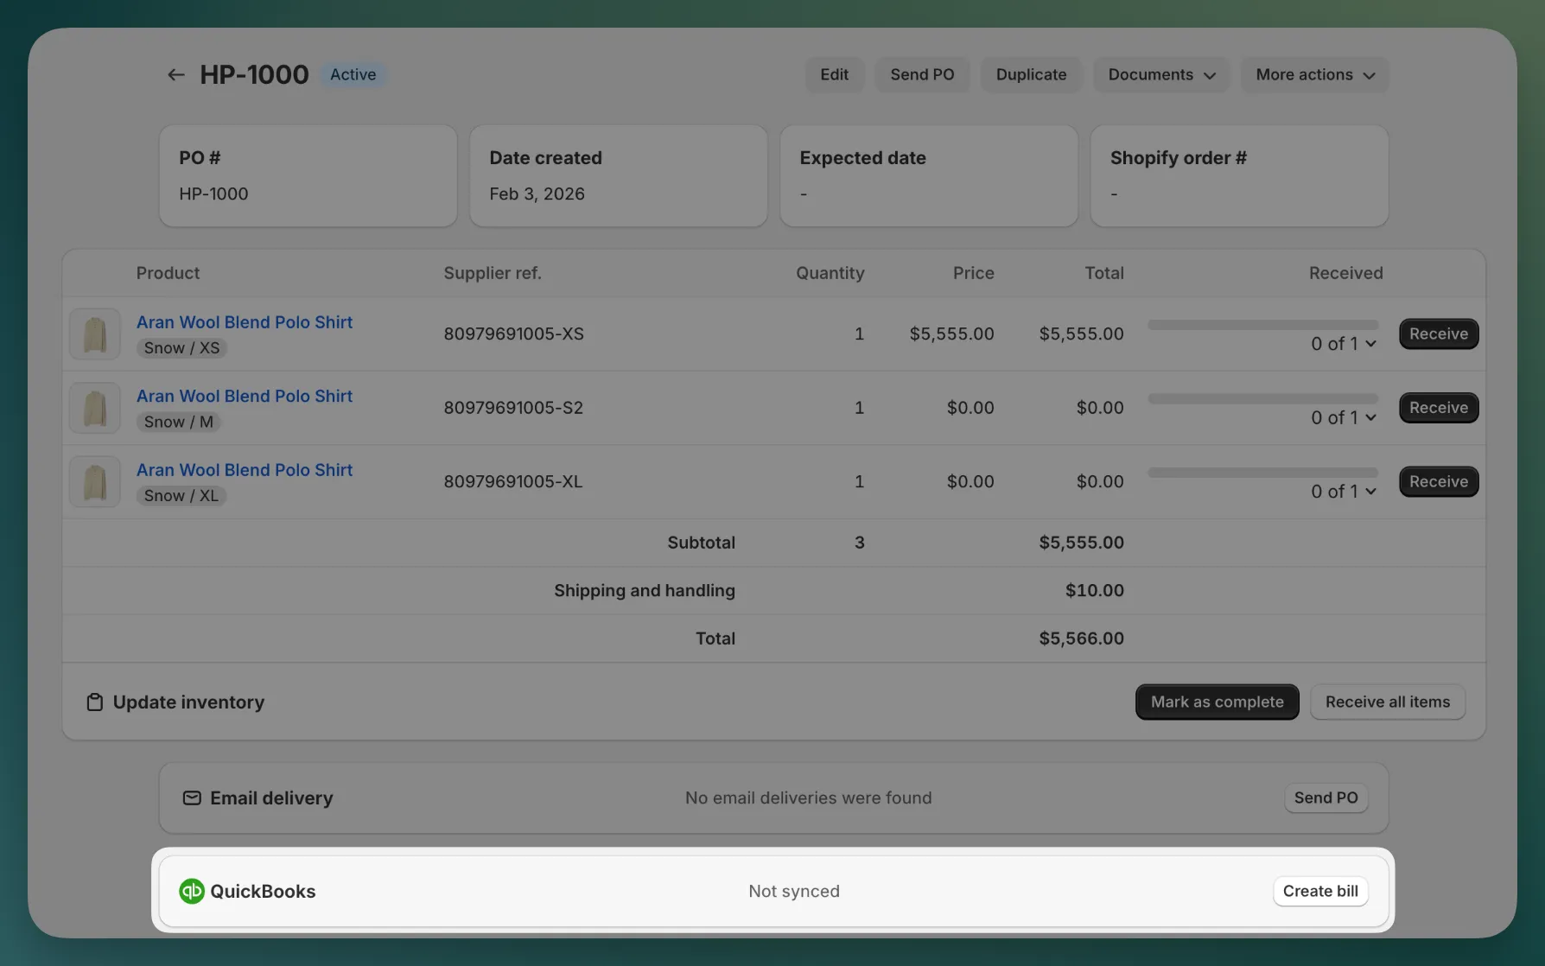Click the received progress bar for Snow / M

click(x=1262, y=399)
